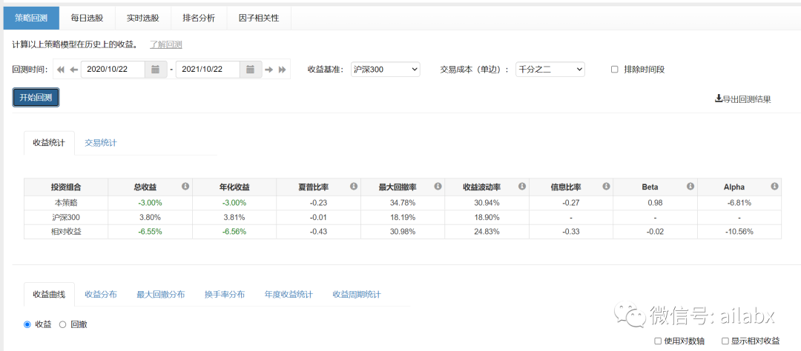Click the 本策略 row label
Image resolution: width=801 pixels, height=351 pixels.
tap(66, 203)
